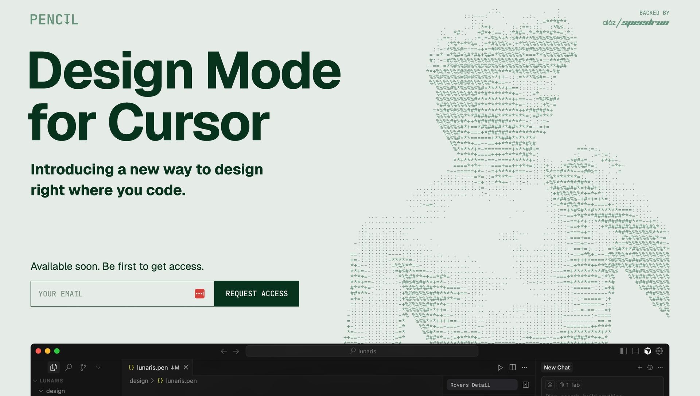Expand more sidebar views chevron

(x=98, y=367)
